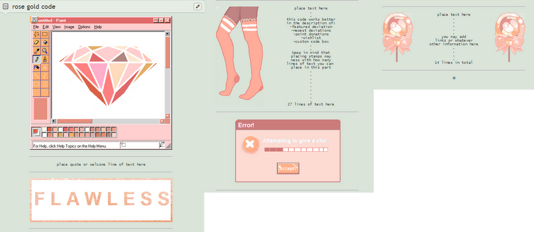
Task: Click the horizontal scrollbar thumb under the canvas
Action: (x=74, y=121)
